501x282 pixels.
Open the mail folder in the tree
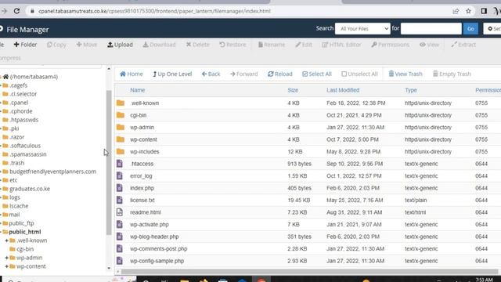pos(14,215)
